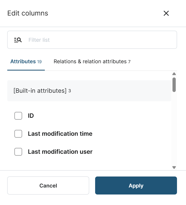Close the Edit columns dialog
The image size is (186, 205).
click(x=166, y=13)
